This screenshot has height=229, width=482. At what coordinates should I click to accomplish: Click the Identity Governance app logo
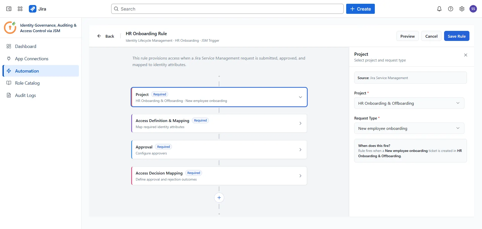(x=10, y=28)
